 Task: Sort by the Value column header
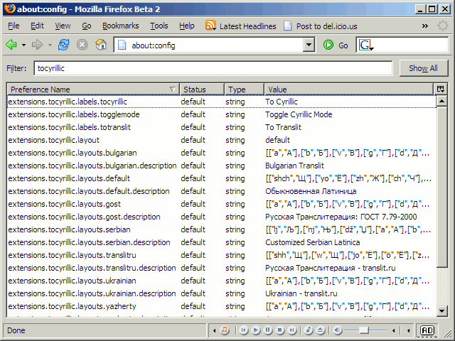click(348, 90)
